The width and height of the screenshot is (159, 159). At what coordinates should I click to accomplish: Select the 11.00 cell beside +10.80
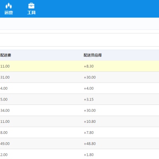point(5,121)
